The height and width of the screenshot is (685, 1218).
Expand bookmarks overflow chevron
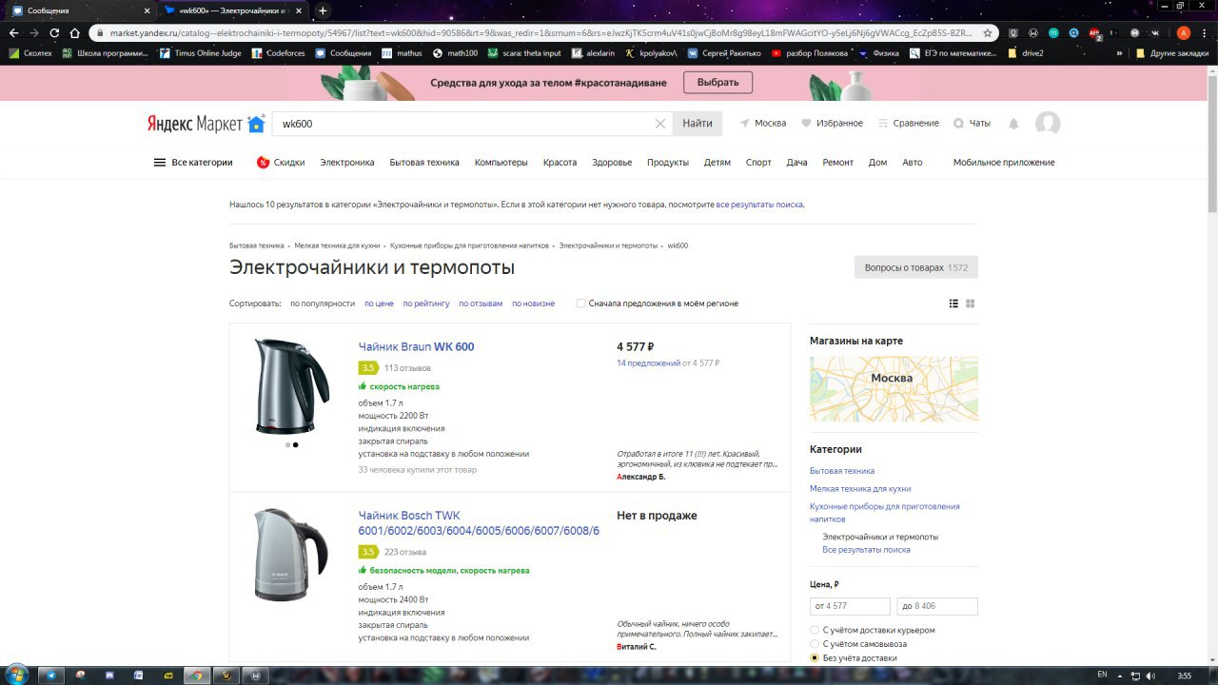[x=1119, y=53]
